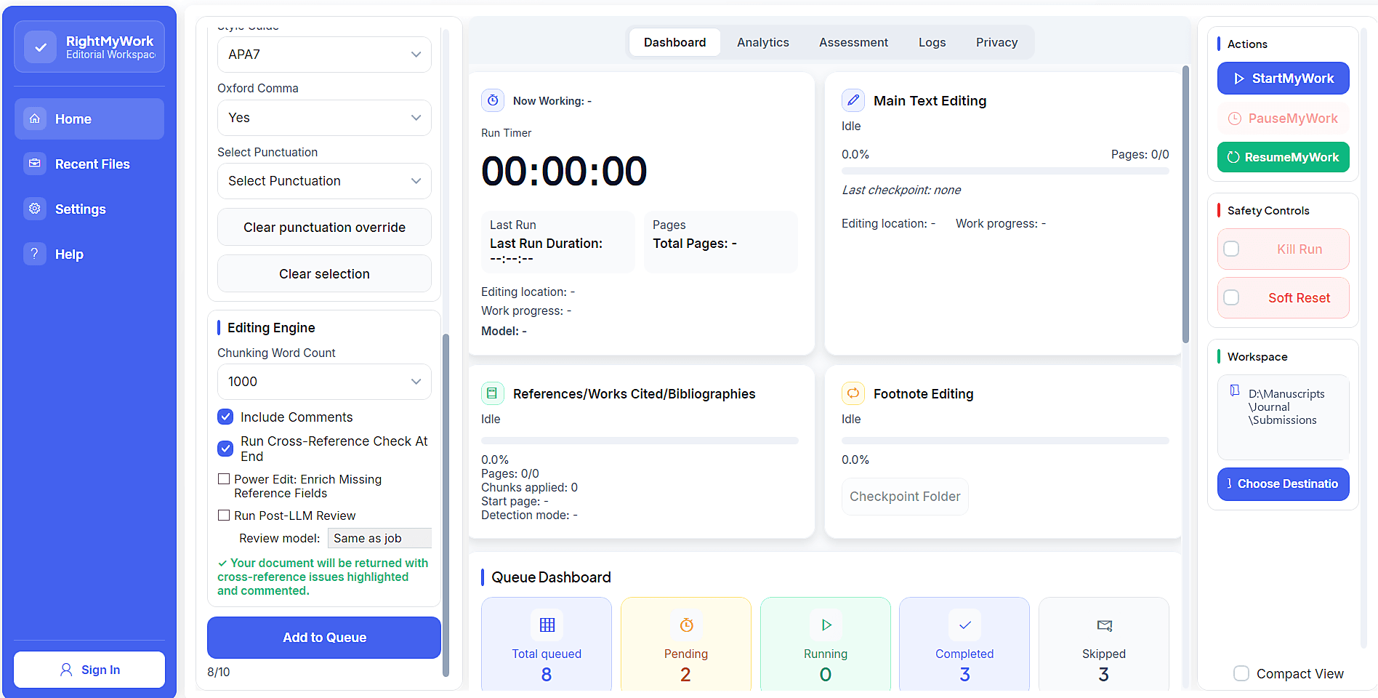Tick the Soft Reset checkbox
This screenshot has height=698, width=1378.
pyautogui.click(x=1231, y=297)
